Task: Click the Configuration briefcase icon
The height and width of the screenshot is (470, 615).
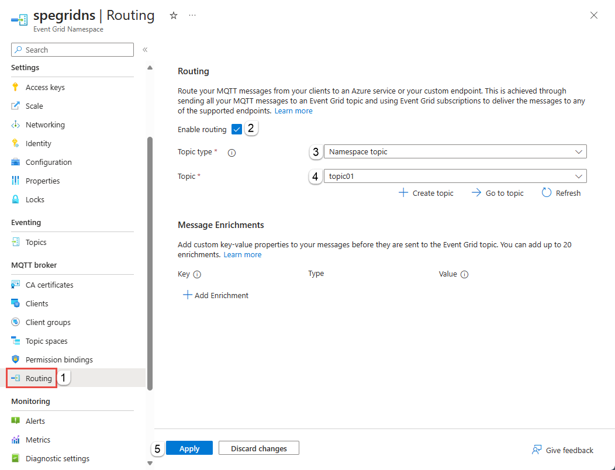Action: click(15, 162)
